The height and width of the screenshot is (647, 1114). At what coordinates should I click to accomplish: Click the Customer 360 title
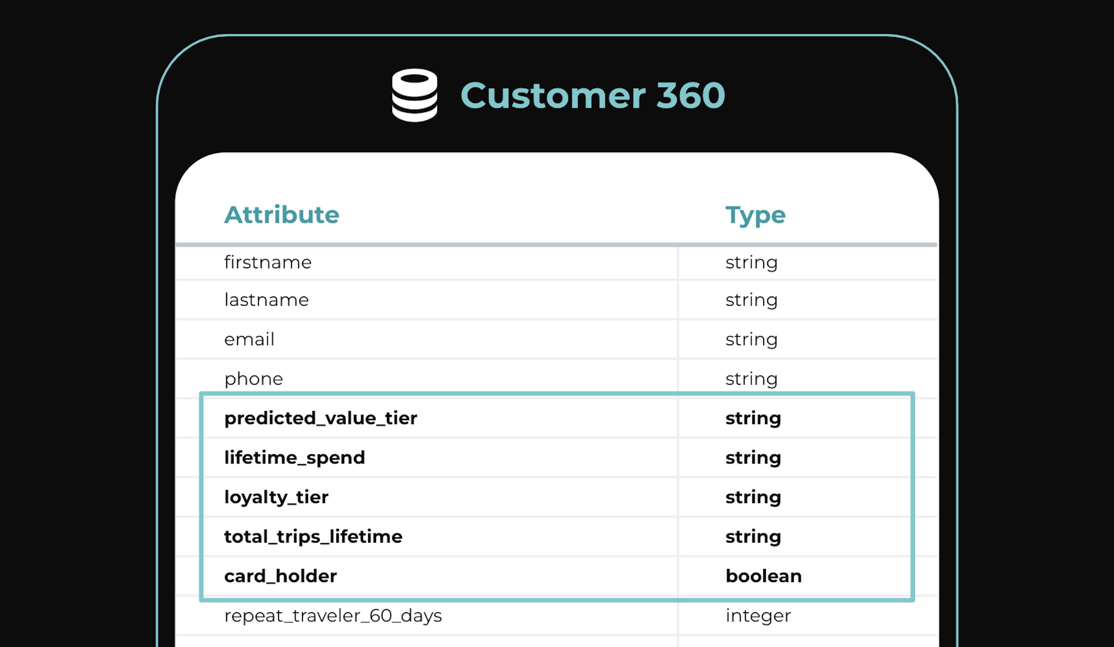592,95
